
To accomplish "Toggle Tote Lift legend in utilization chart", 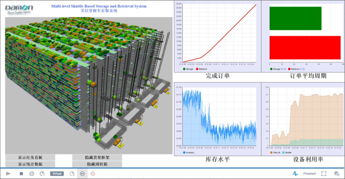I will point(276,153).
